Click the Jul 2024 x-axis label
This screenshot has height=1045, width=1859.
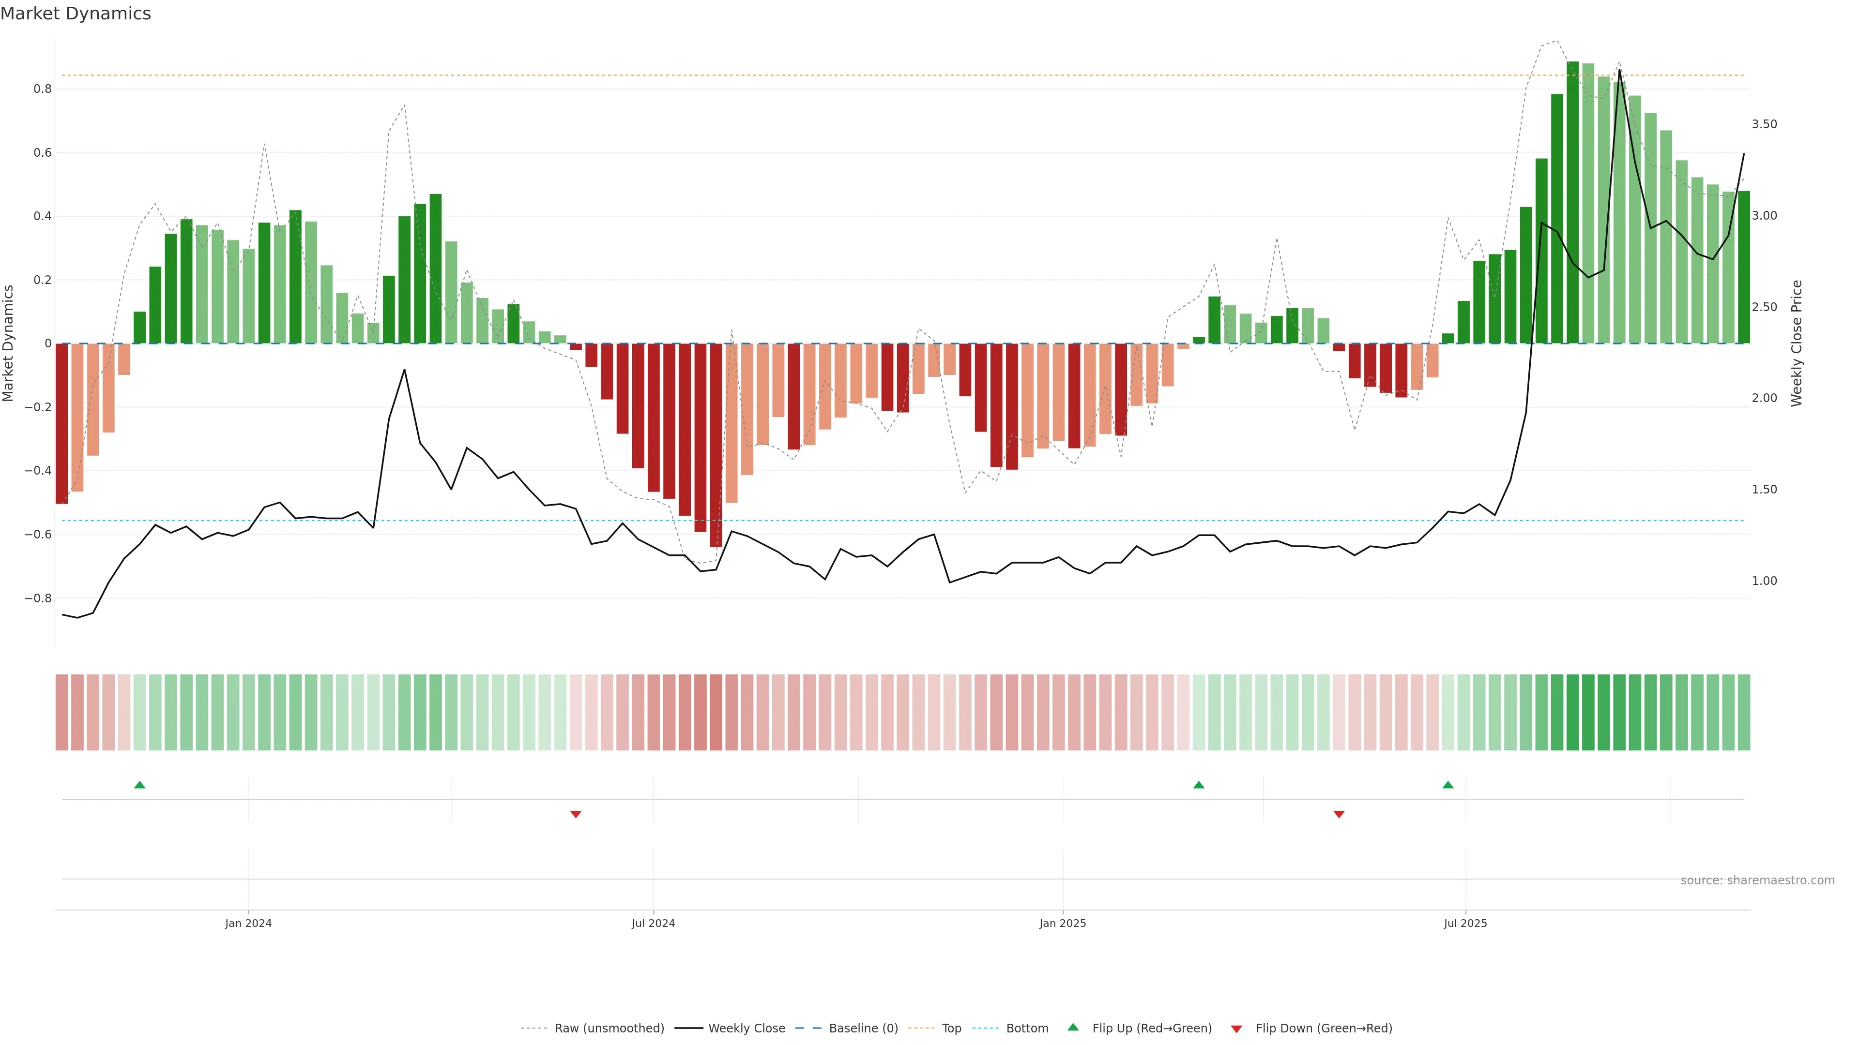point(653,923)
